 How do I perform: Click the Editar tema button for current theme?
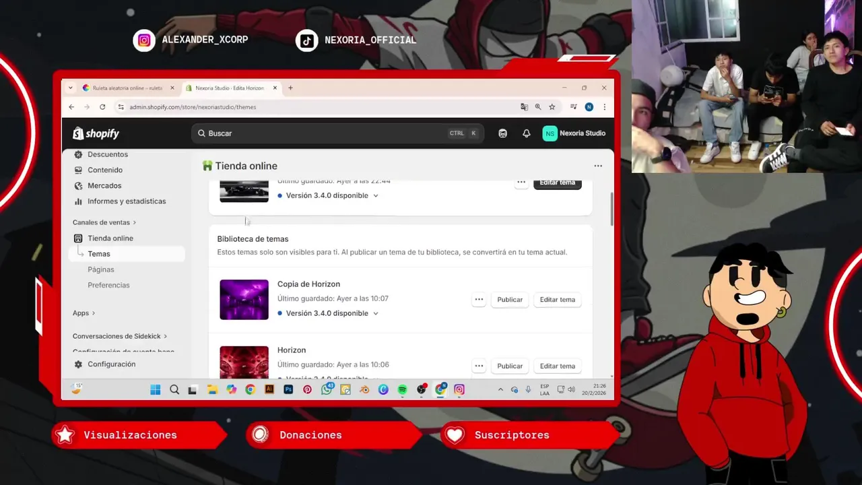tap(558, 183)
